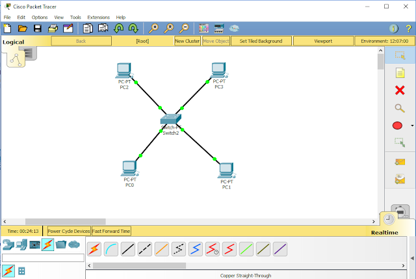The height and width of the screenshot is (279, 416).
Task: Open the drawing palette icon
Action: 203,29
